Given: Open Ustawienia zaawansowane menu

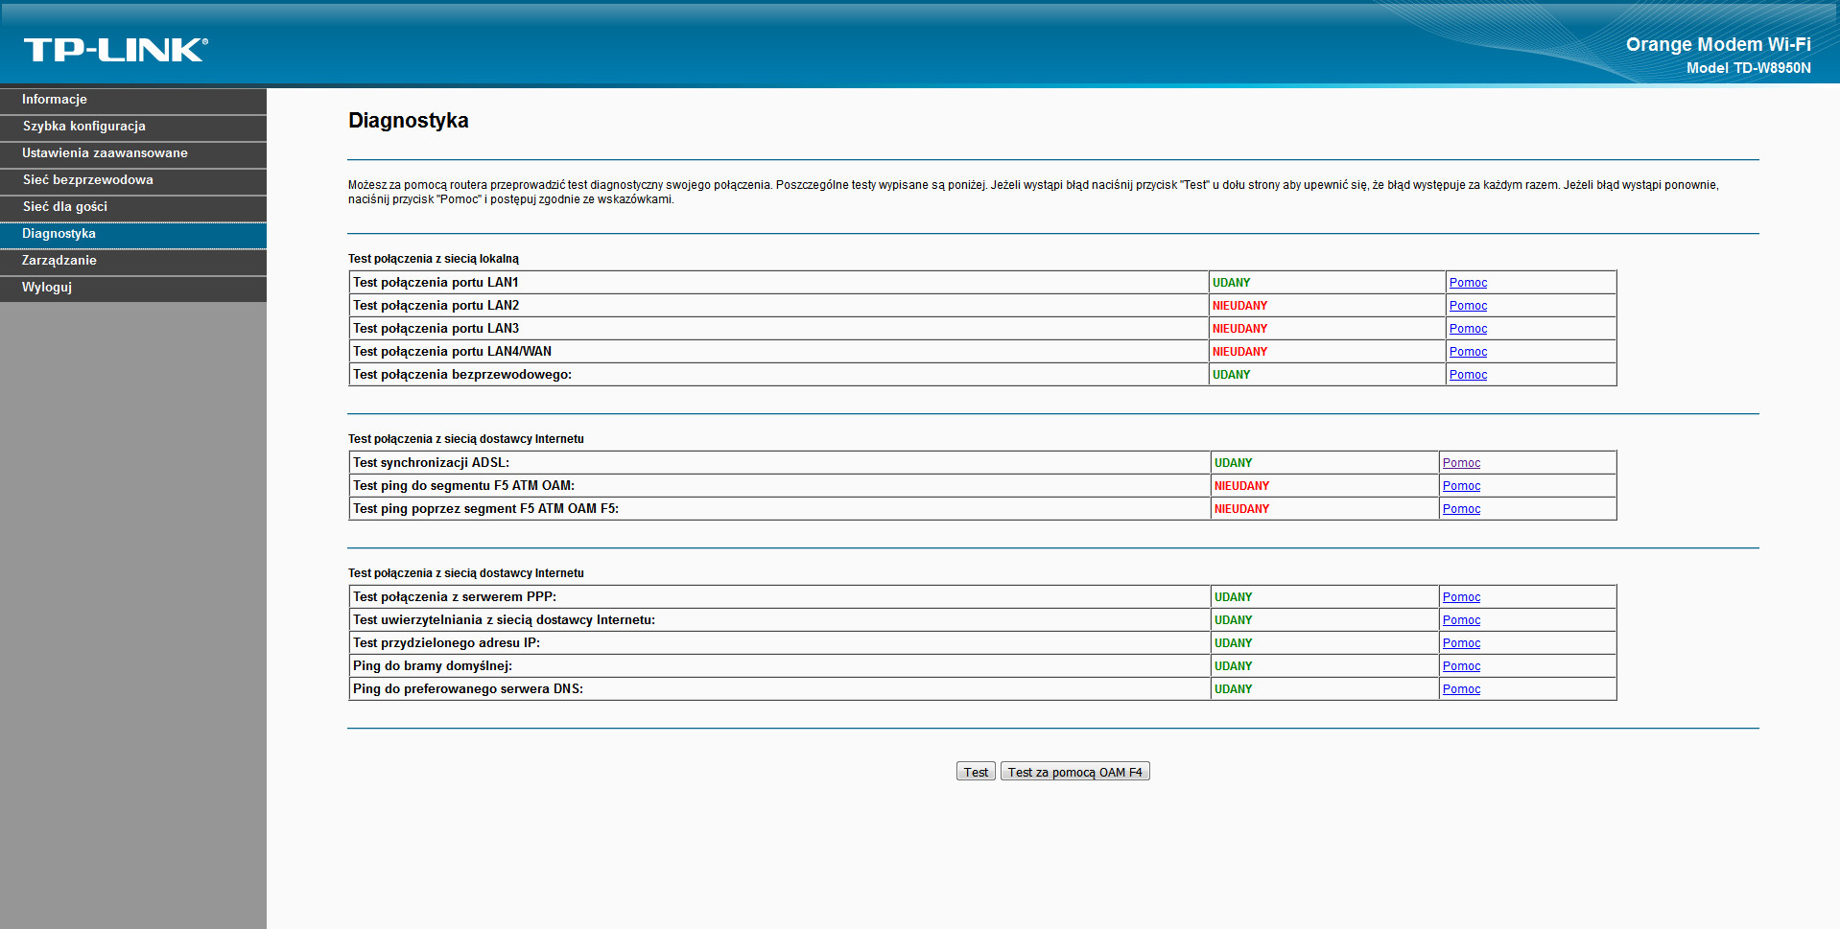Looking at the screenshot, I should pos(133,153).
